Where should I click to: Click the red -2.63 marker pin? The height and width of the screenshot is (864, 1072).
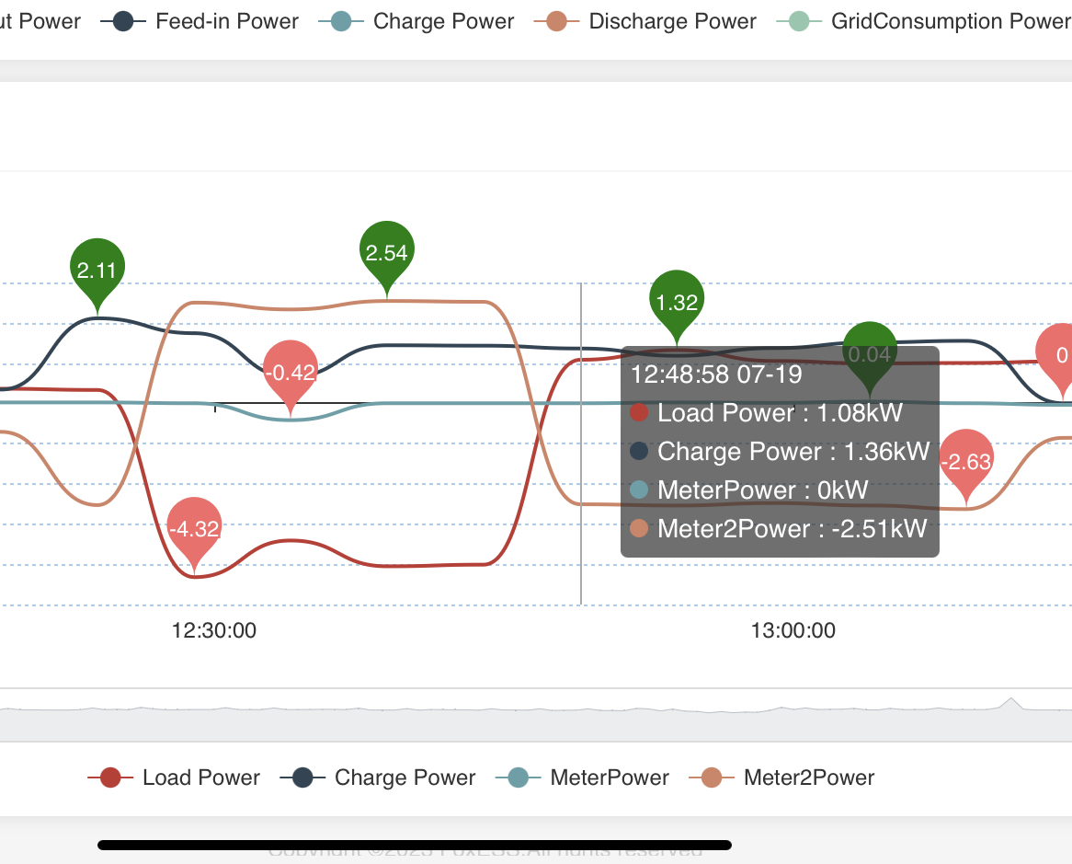[x=965, y=460]
